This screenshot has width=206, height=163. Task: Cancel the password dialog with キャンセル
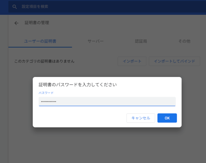[141, 118]
